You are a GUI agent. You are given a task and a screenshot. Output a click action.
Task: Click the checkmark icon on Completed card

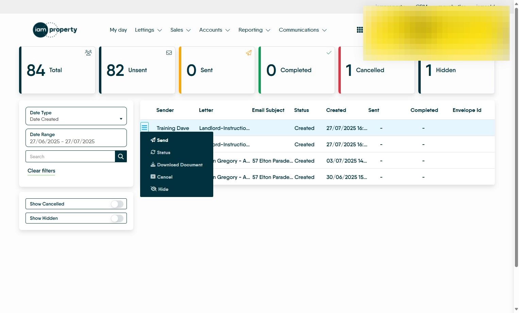click(329, 53)
